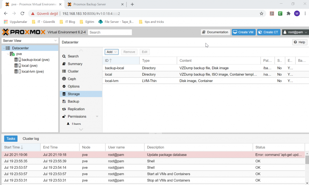This screenshot has width=309, height=185.
Task: Collapse the bottom task panel handle
Action: tap(155, 133)
